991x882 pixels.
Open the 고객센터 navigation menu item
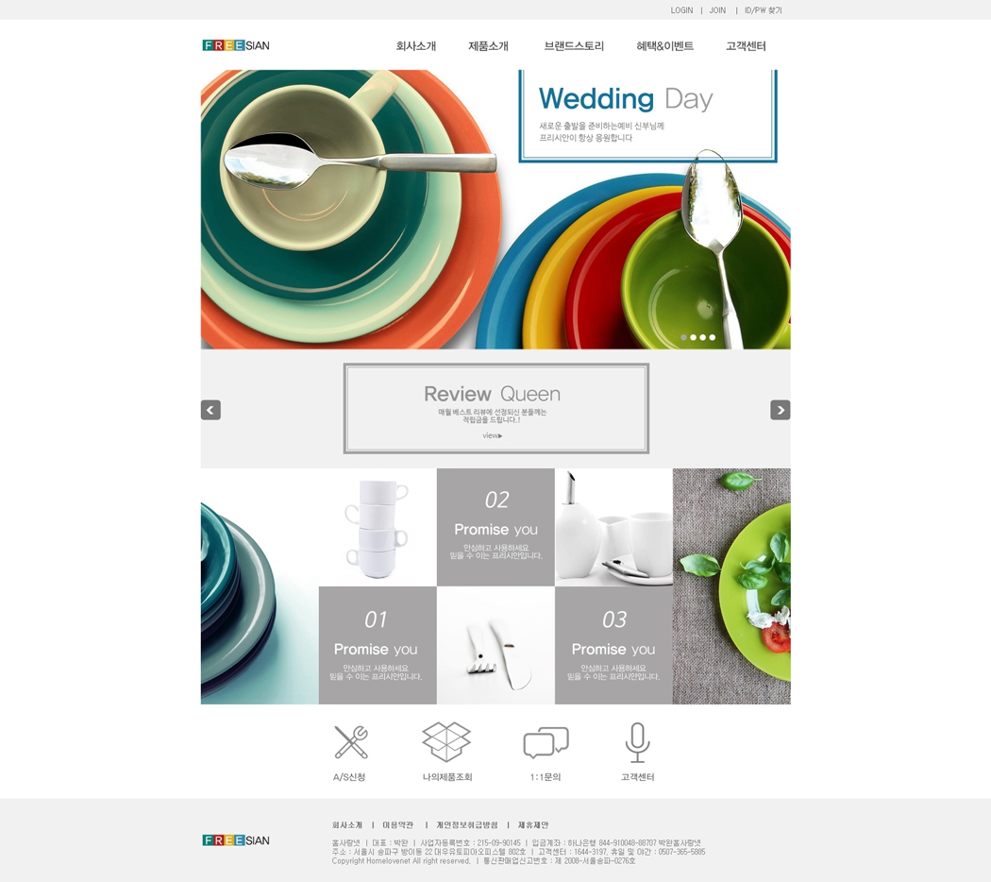point(746,46)
